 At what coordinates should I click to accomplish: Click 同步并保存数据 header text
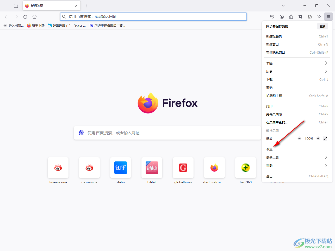(277, 26)
